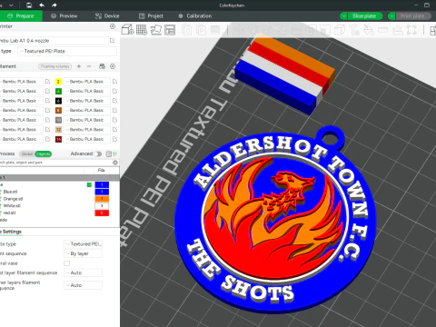Select the Global process mode
The width and height of the screenshot is (436, 327).
point(27,154)
